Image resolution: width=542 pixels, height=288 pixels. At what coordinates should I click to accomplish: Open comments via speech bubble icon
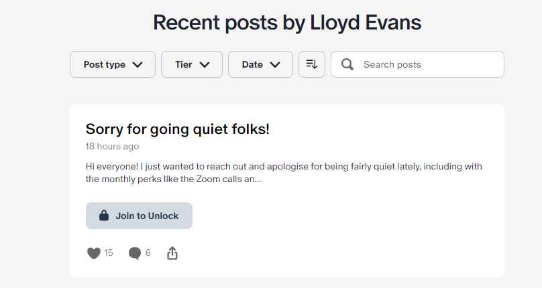pyautogui.click(x=135, y=253)
